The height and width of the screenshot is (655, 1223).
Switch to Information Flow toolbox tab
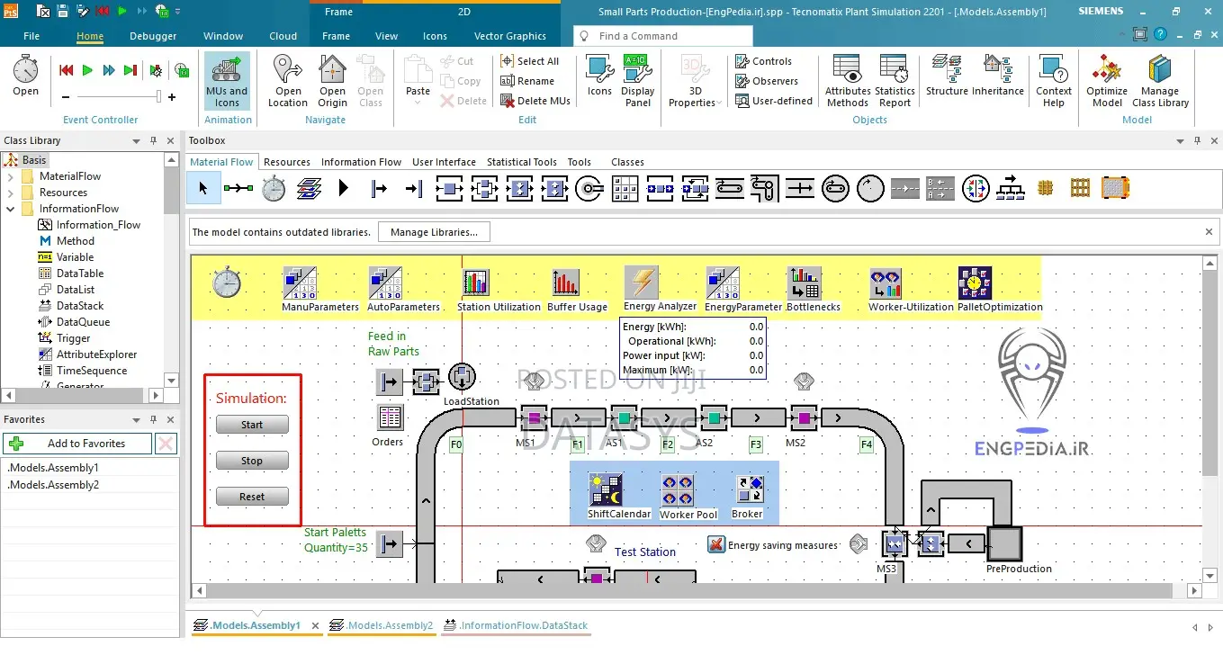point(361,162)
